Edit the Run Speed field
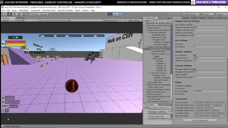 click(210, 47)
